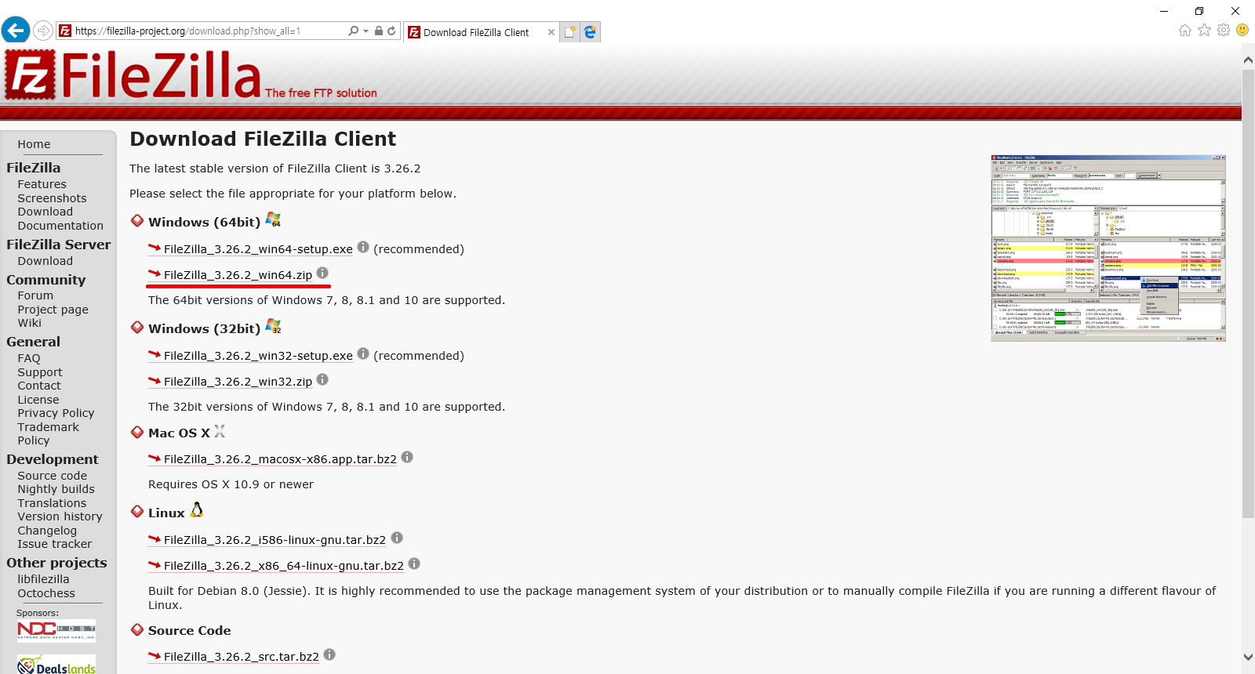Open Features in the sidebar
Viewport: 1255px width, 674px height.
tap(42, 184)
